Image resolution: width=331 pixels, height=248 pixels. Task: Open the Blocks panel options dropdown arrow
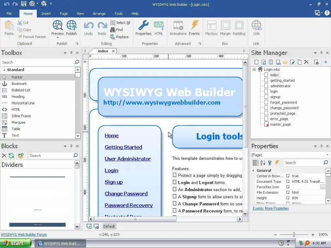pyautogui.click(x=65, y=146)
